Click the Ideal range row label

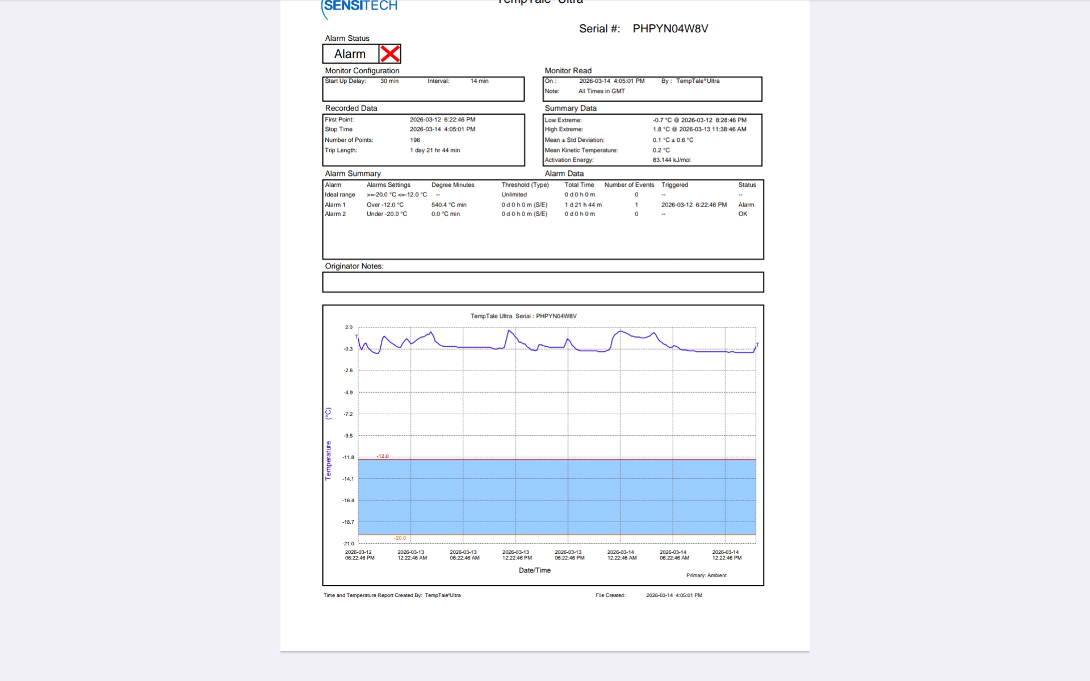pos(339,195)
